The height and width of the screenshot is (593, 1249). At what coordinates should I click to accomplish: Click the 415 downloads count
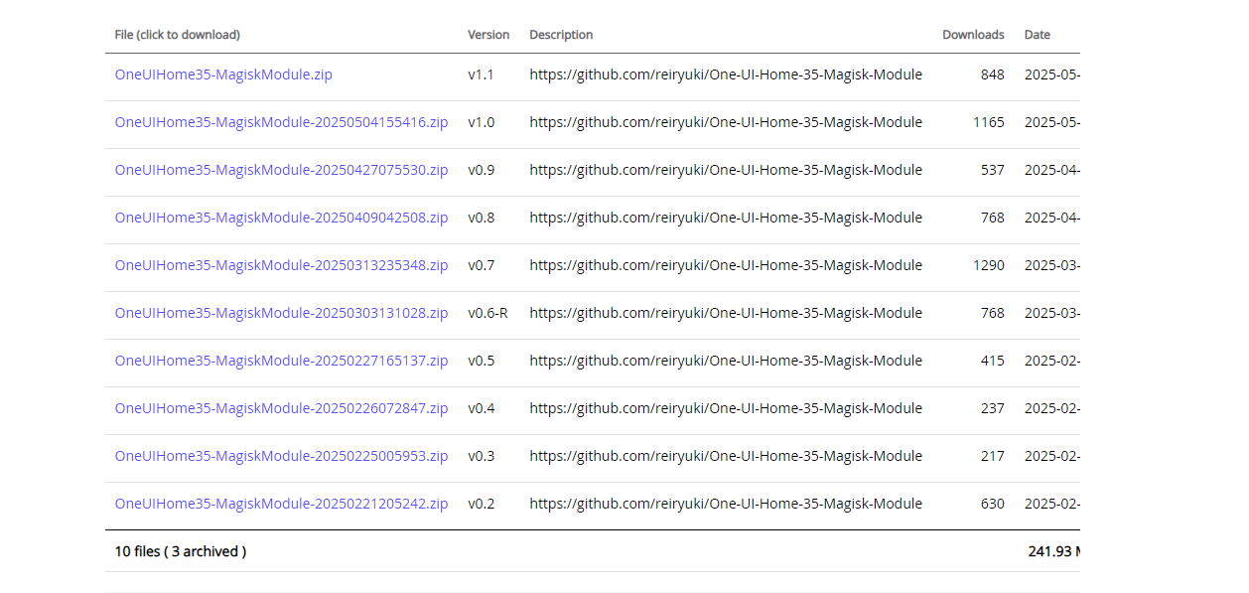992,361
